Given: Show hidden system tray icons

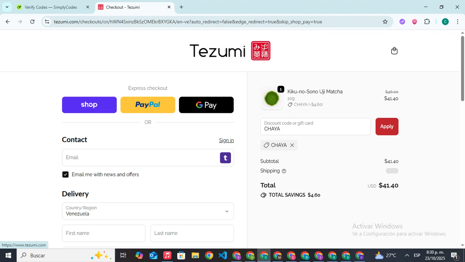Looking at the screenshot, I should coord(407,256).
